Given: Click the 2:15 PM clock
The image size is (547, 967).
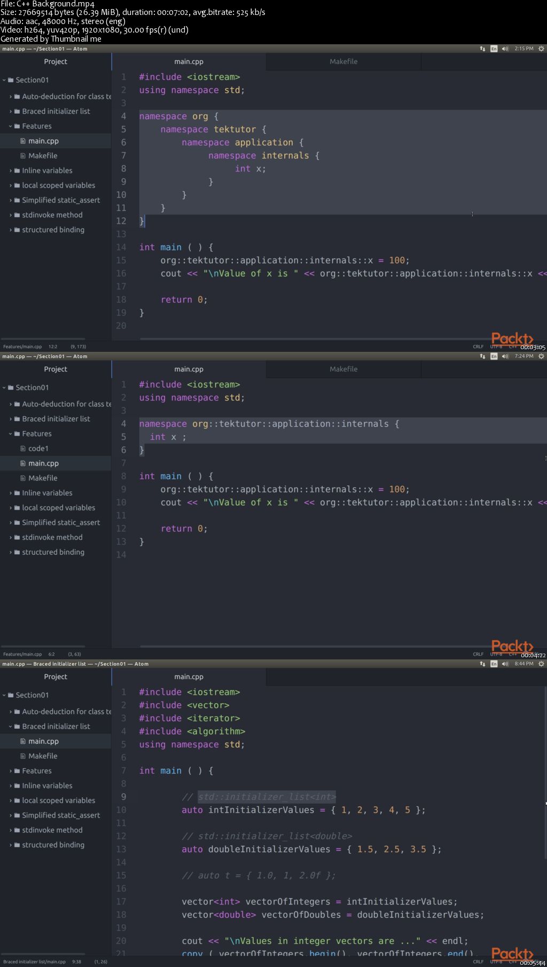Looking at the screenshot, I should point(523,49).
